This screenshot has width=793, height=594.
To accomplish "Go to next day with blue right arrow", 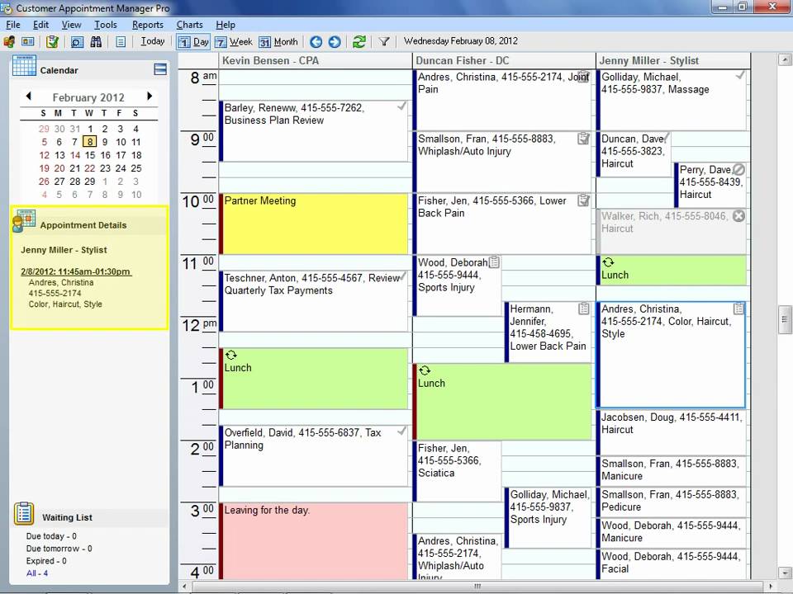I will [x=335, y=42].
